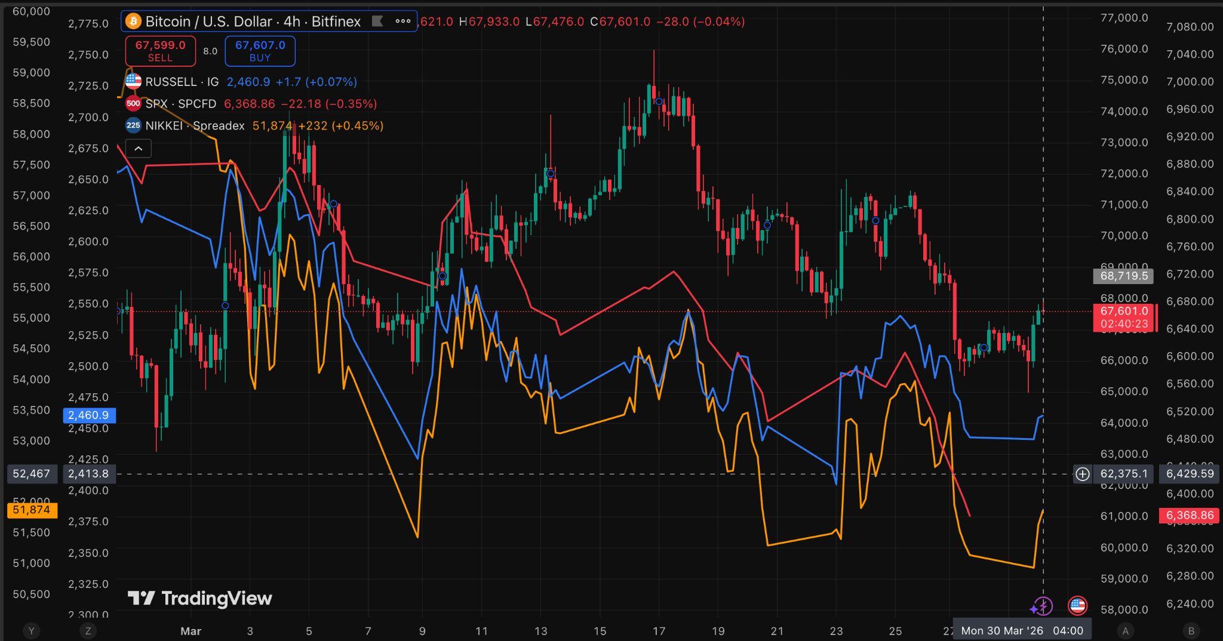Open the three-dot More menu for Bitcoin
The width and height of the screenshot is (1223, 641).
click(x=403, y=21)
